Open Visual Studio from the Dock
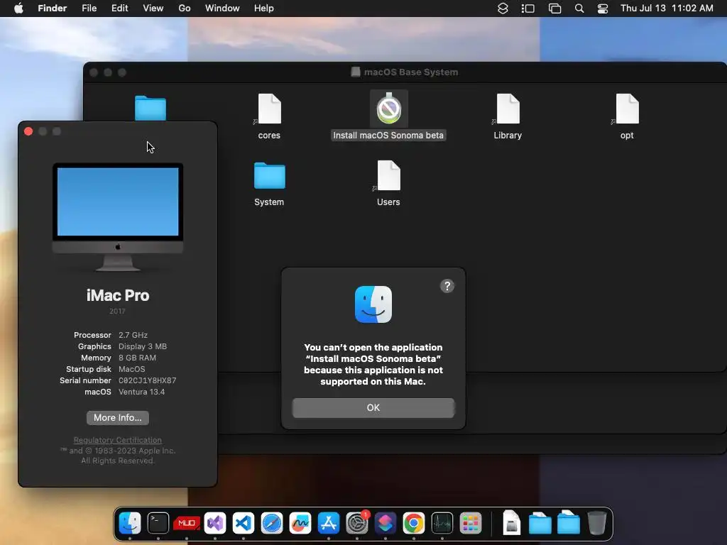 (215, 524)
